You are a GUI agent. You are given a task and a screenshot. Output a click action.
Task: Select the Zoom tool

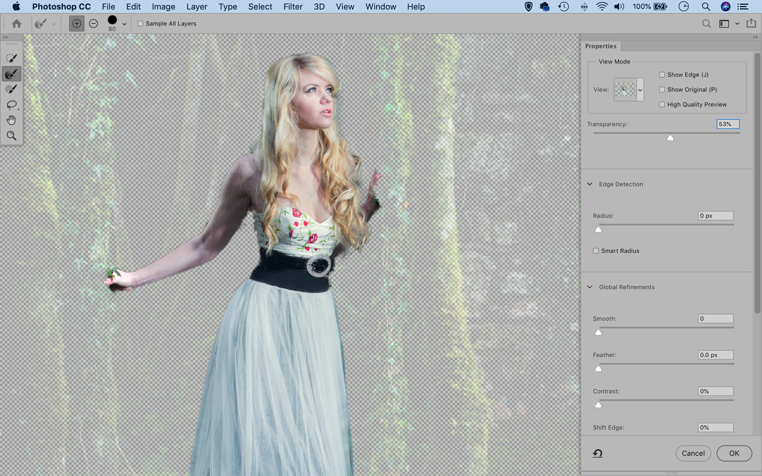(x=11, y=135)
